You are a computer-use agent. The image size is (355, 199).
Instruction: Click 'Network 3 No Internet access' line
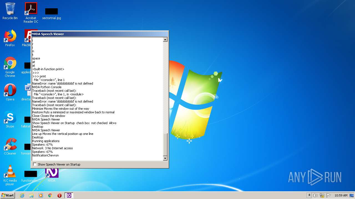[x=52, y=148]
